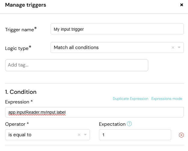Screen dimensions: 188x151
Task: Click the Logic type label
Action: pyautogui.click(x=18, y=48)
